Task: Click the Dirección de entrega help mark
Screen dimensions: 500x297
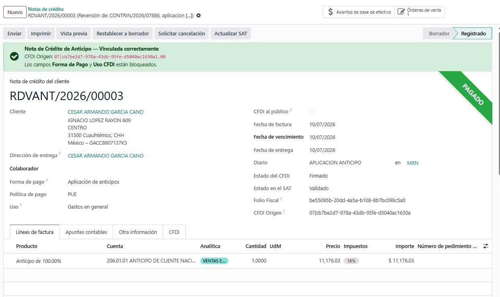Action: tap(60, 154)
